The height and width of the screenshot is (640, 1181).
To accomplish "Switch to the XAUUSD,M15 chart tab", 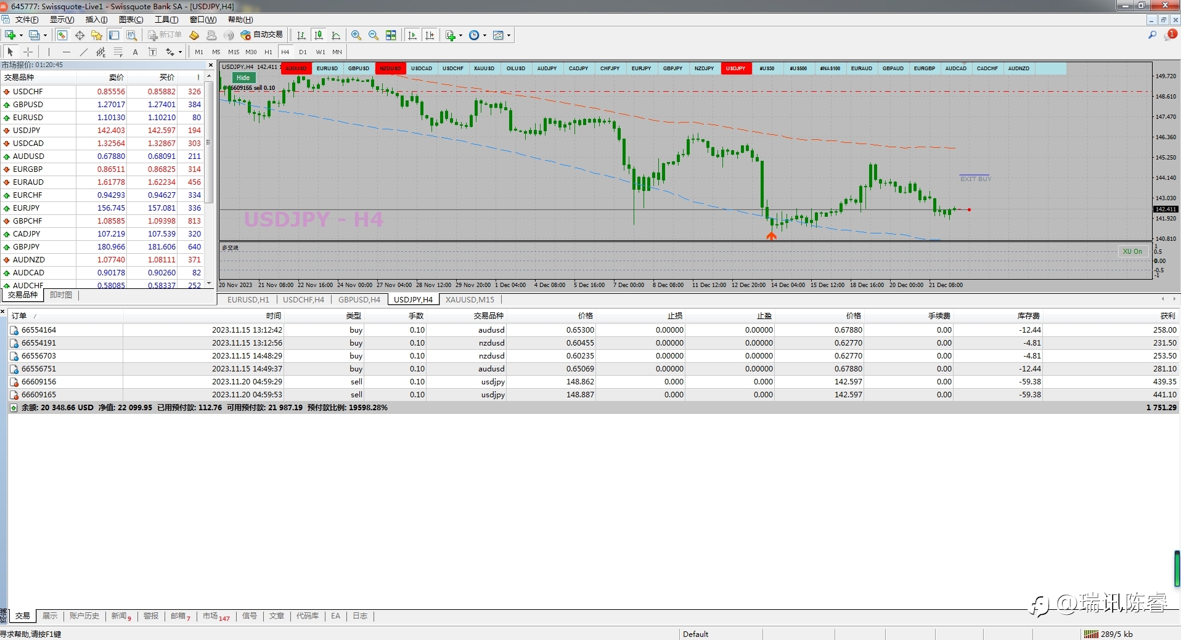I will pyautogui.click(x=470, y=300).
